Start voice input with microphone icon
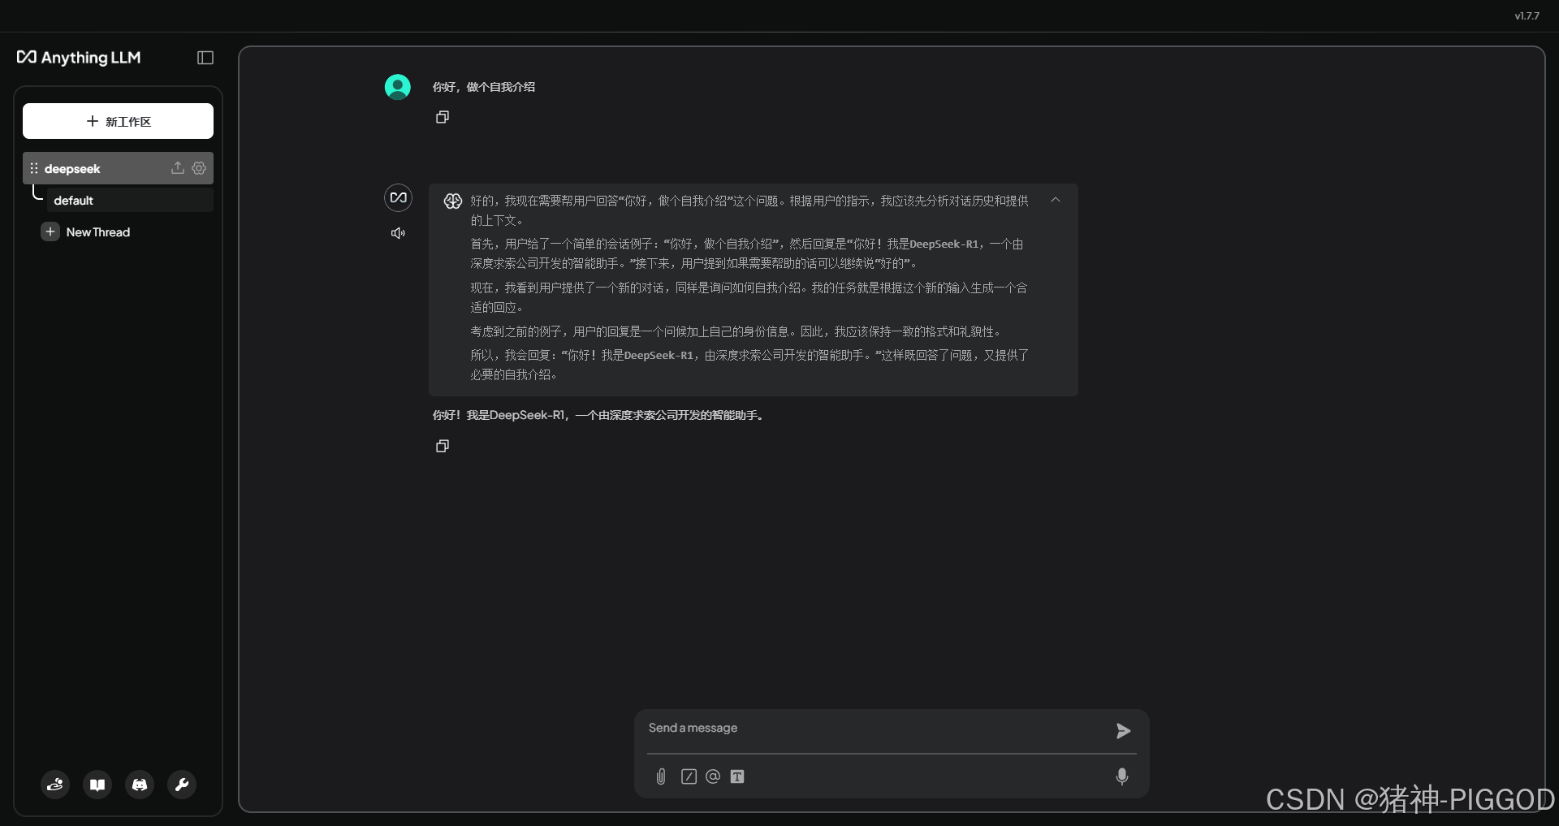Image resolution: width=1559 pixels, height=826 pixels. point(1122,776)
